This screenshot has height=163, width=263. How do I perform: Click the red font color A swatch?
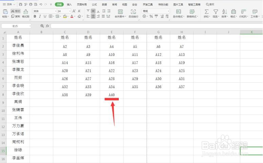(72, 16)
